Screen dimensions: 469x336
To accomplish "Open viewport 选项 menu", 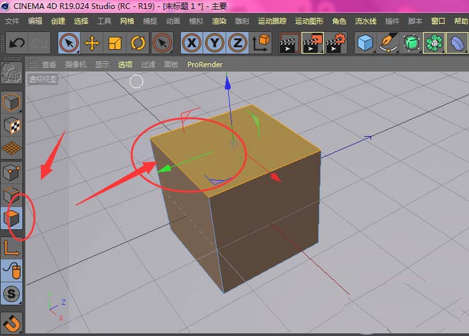I will 125,65.
